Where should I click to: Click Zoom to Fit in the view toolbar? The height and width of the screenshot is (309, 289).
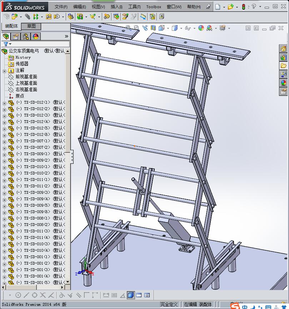[129, 28]
